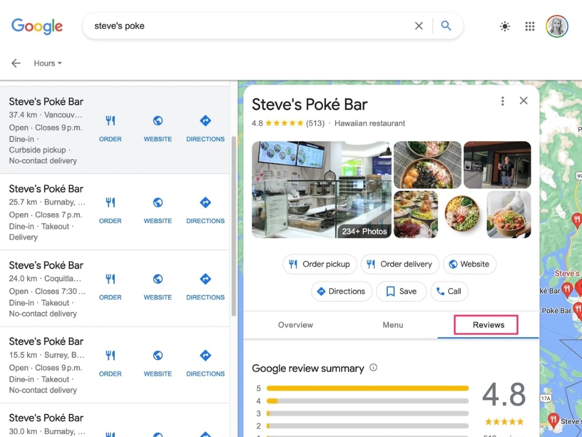Close the Steve's Poké Bar details panel
Screen dimensions: 582x437
[524, 101]
